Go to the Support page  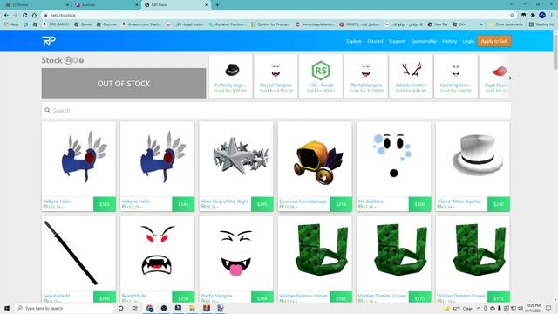[398, 41]
